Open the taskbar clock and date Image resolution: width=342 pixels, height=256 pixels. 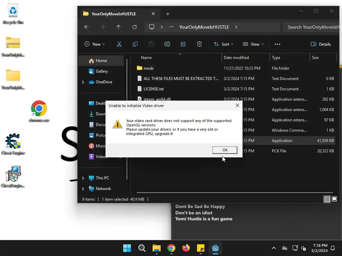coord(319,248)
